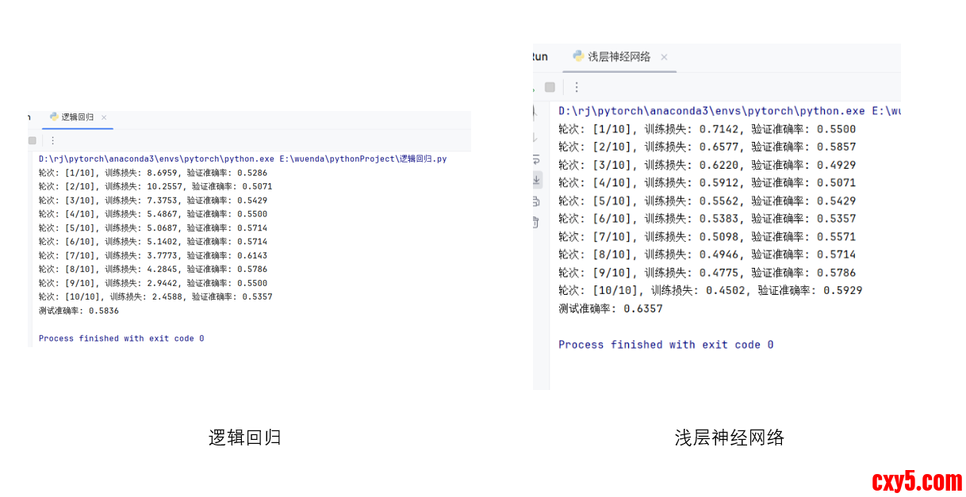Toggle soft-wrap in right console sidebar
Screen dimensions: 966x497
(537, 158)
